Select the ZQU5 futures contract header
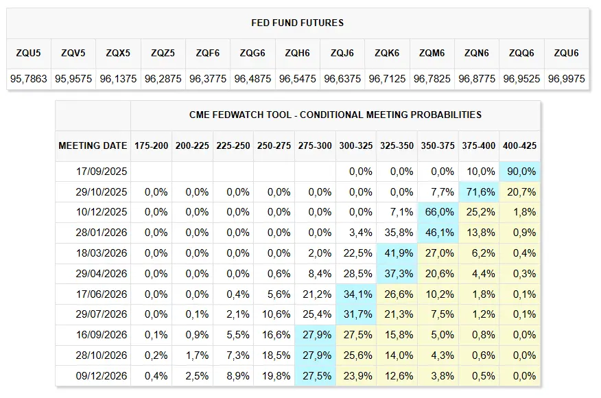The image size is (601, 398). pos(29,52)
